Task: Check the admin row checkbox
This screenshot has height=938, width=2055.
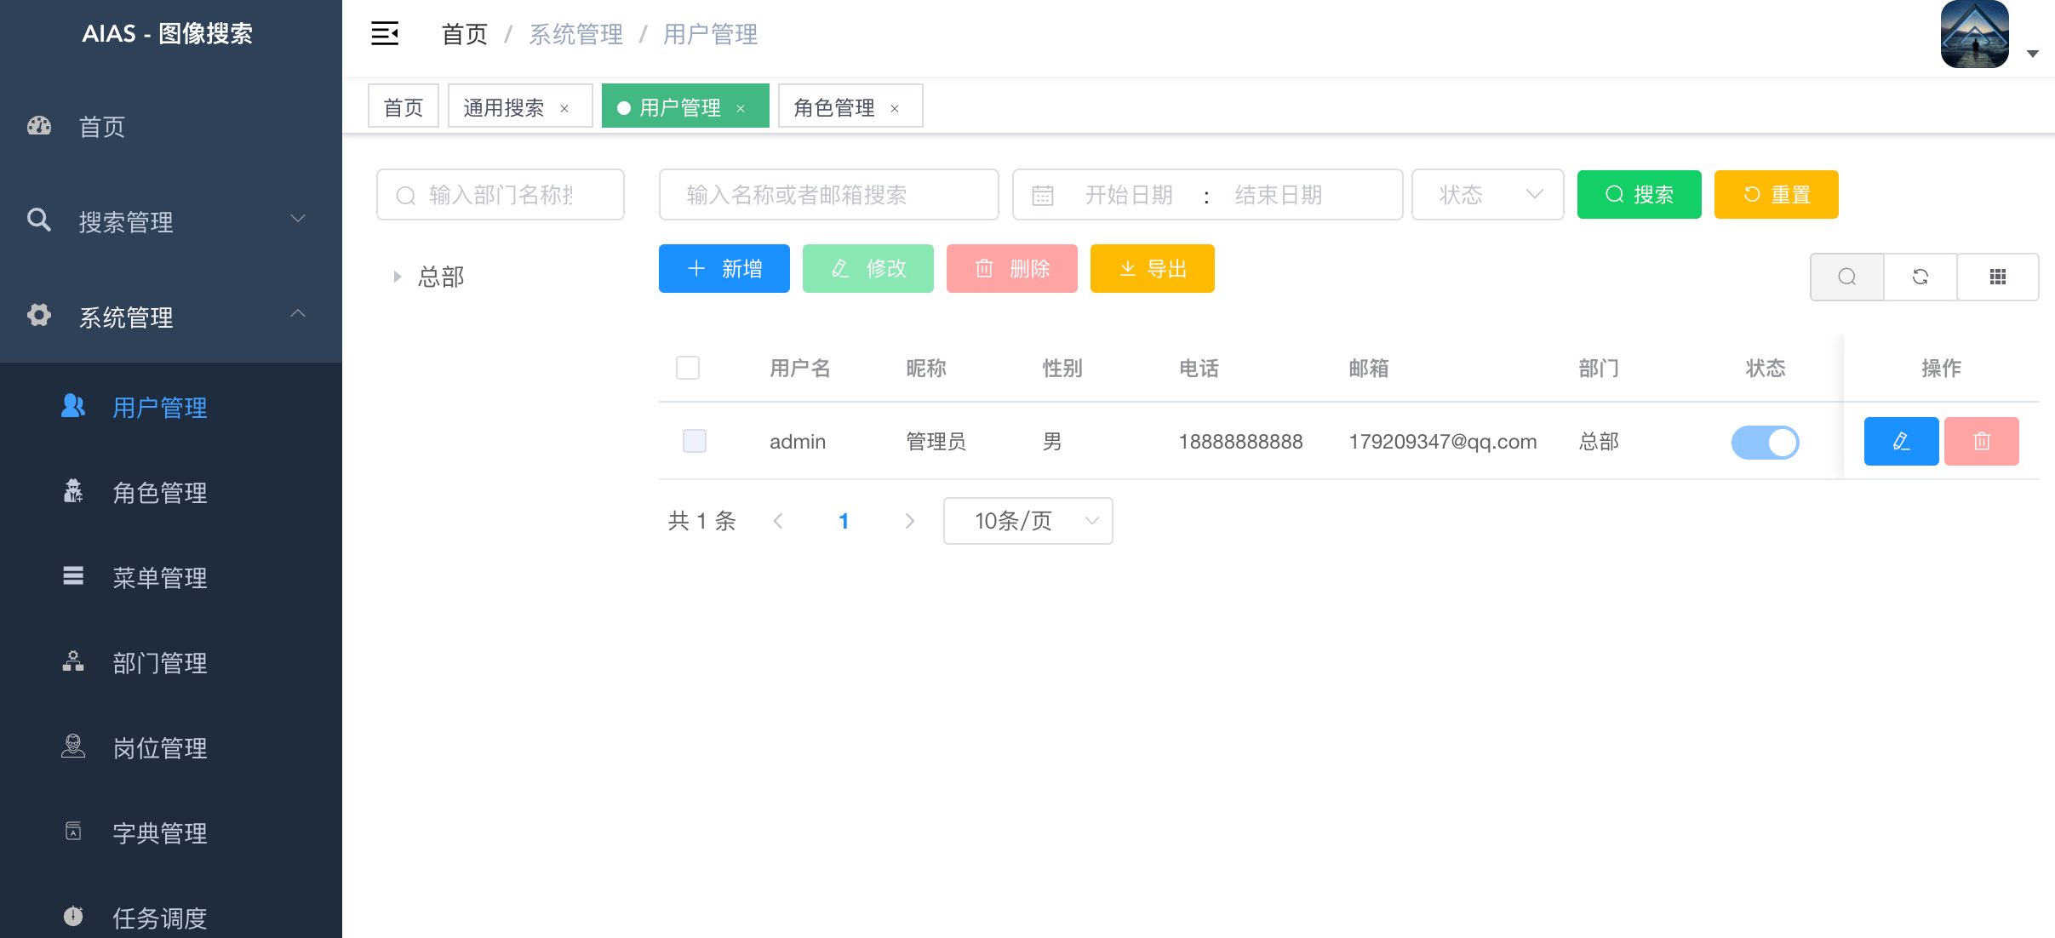Action: tap(695, 441)
